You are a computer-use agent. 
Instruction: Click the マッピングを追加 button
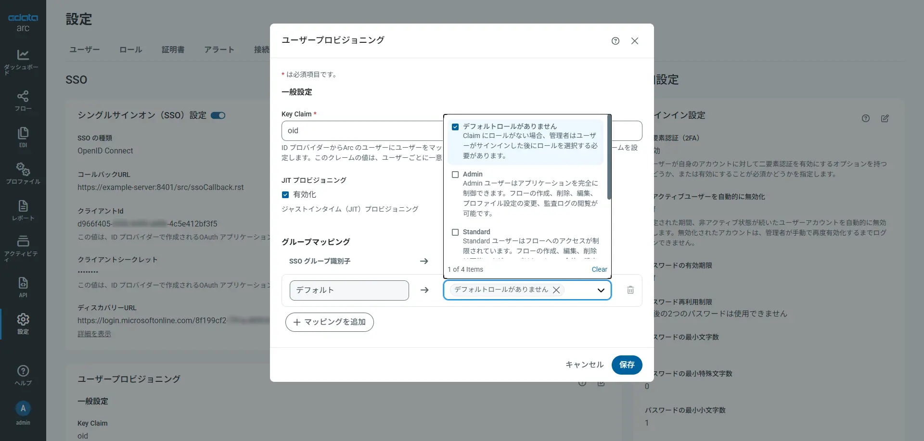tap(330, 322)
